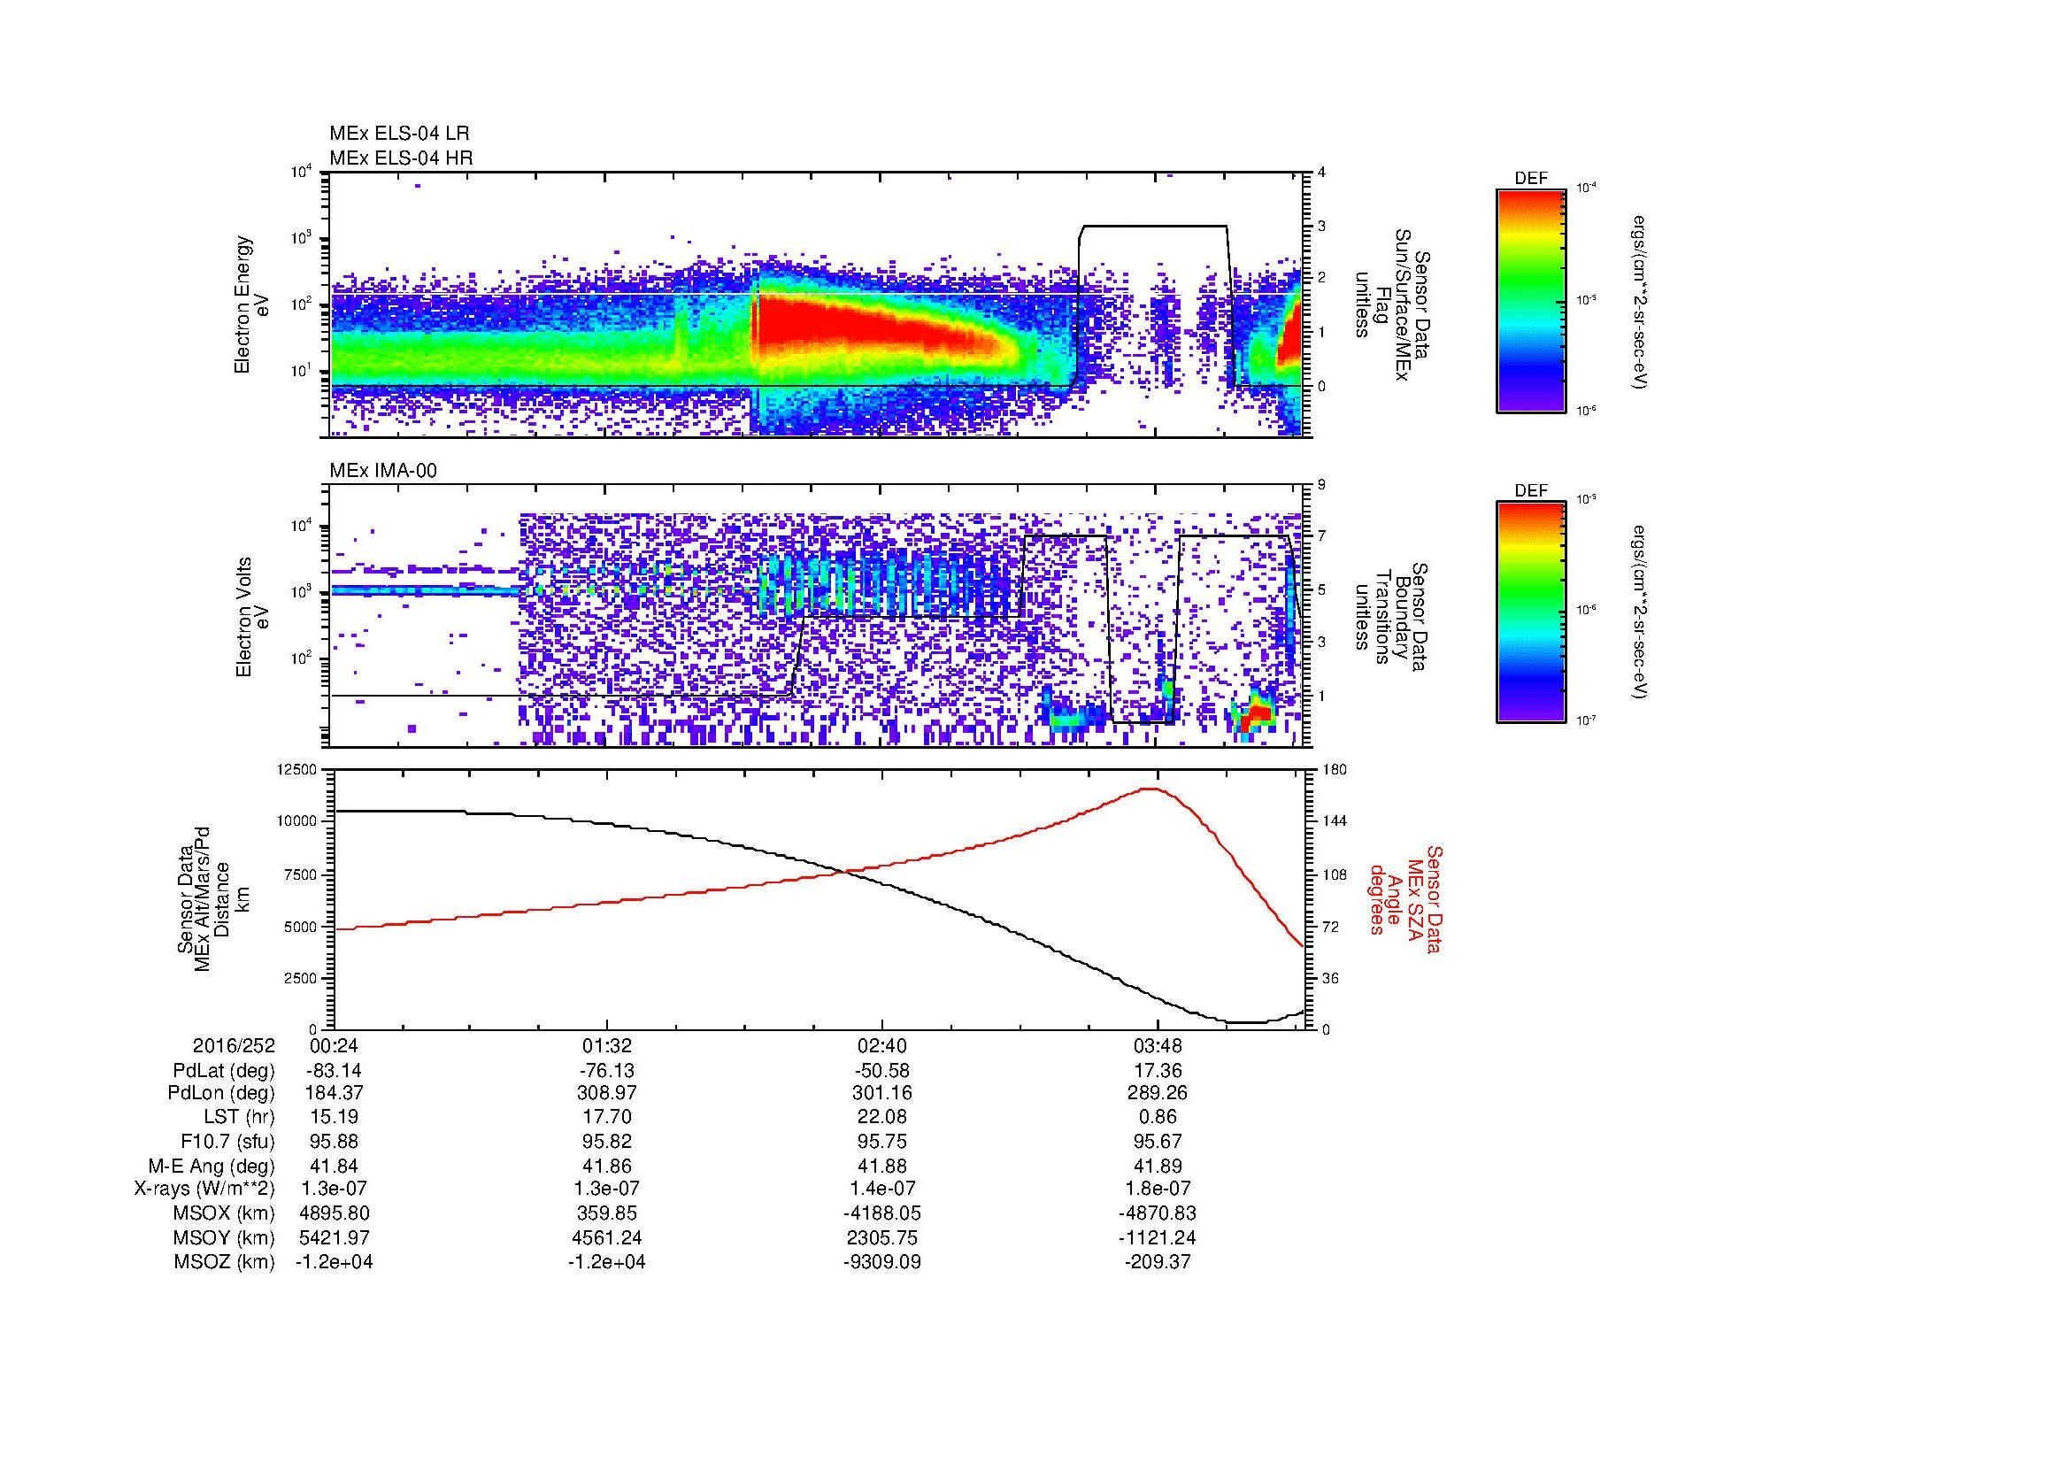Image resolution: width=2070 pixels, height=1463 pixels.
Task: Click the 'X-rays (W/m**2)' row label
Action: (x=204, y=1190)
